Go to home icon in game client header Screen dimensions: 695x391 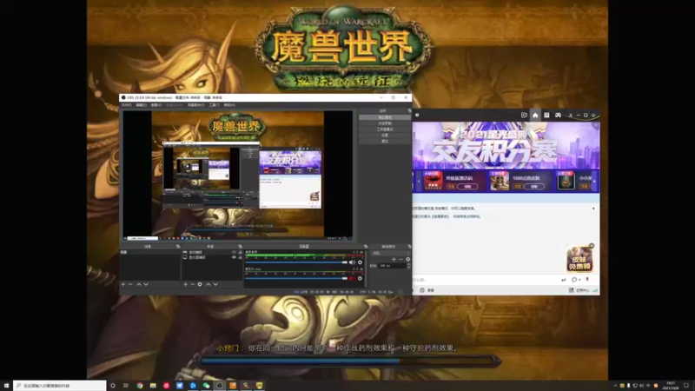pyautogui.click(x=535, y=116)
